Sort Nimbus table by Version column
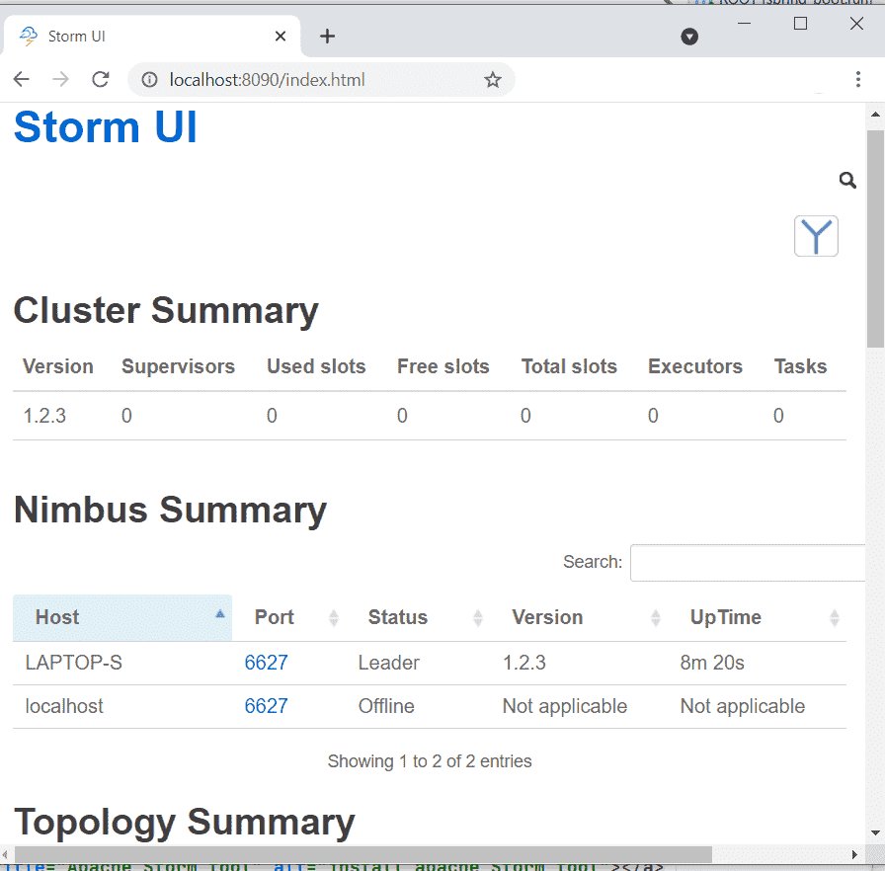The image size is (885, 871). [x=579, y=618]
